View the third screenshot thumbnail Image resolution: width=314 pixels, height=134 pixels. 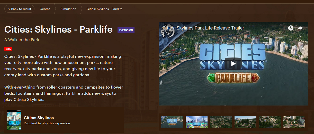(x=221, y=122)
